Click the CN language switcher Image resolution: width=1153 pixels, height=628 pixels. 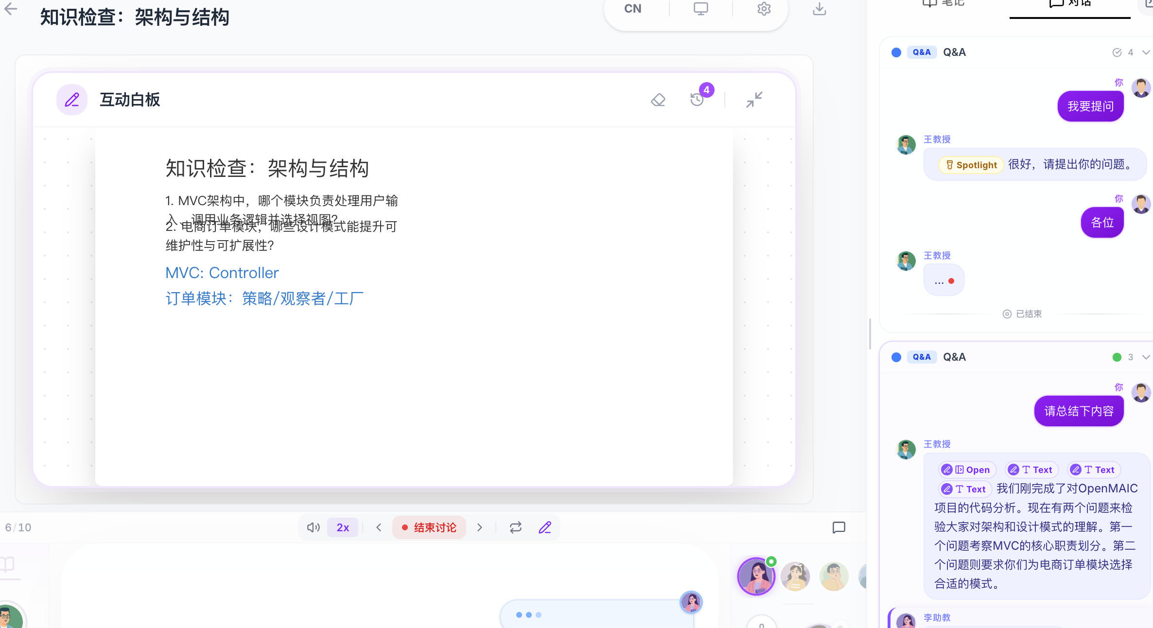(x=632, y=9)
